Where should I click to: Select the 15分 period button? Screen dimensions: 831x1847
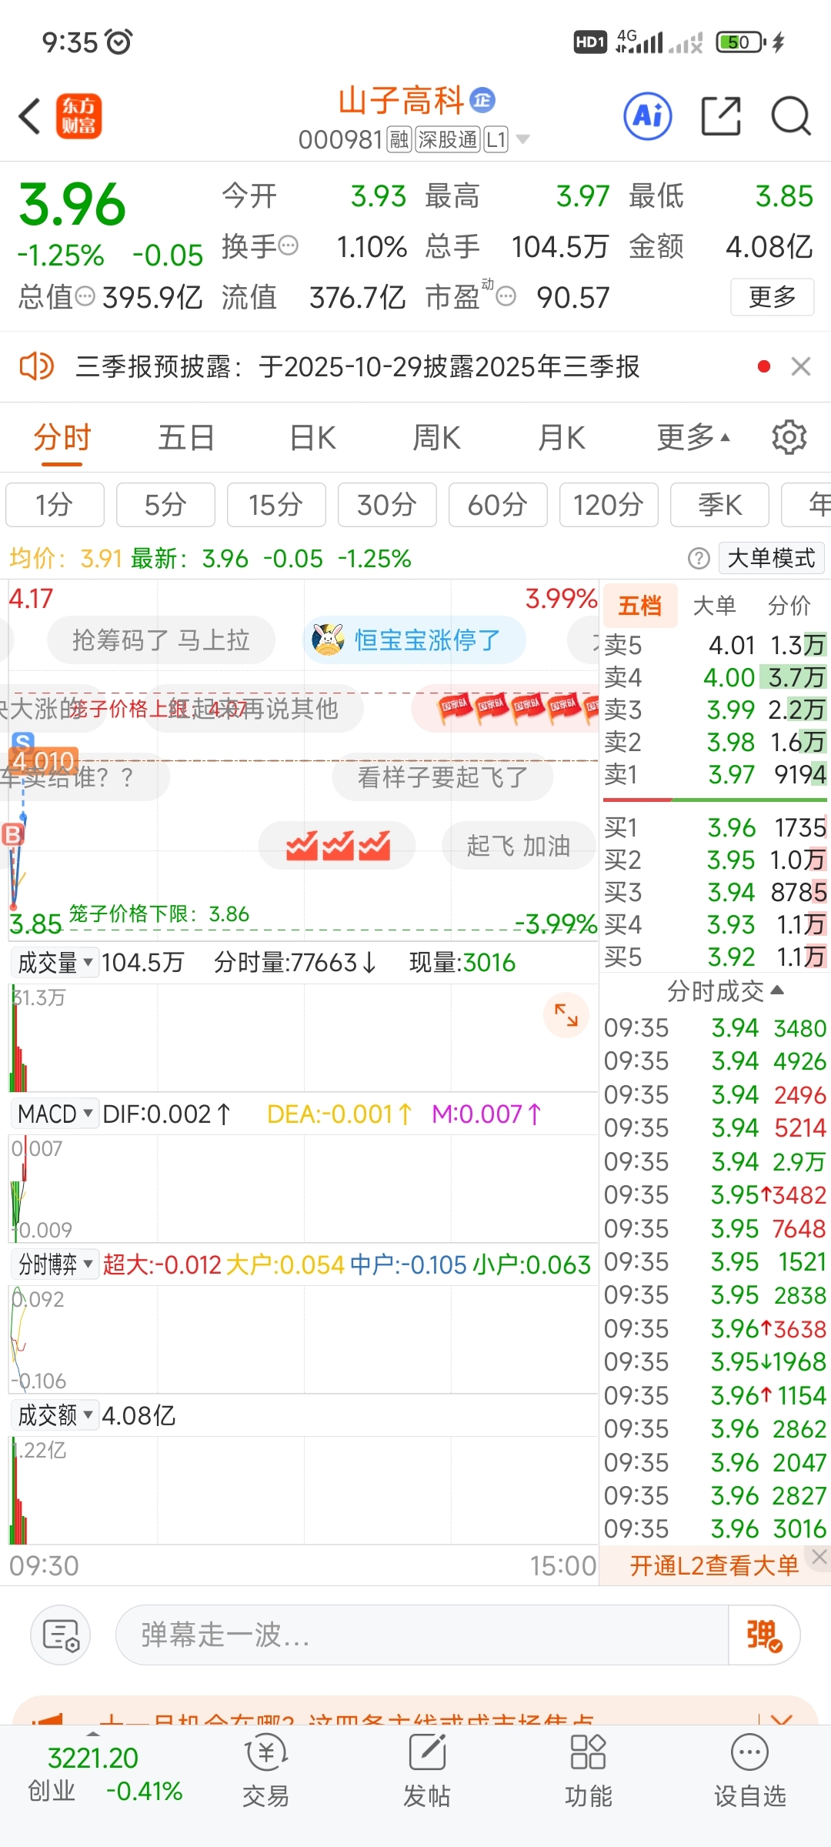click(276, 505)
